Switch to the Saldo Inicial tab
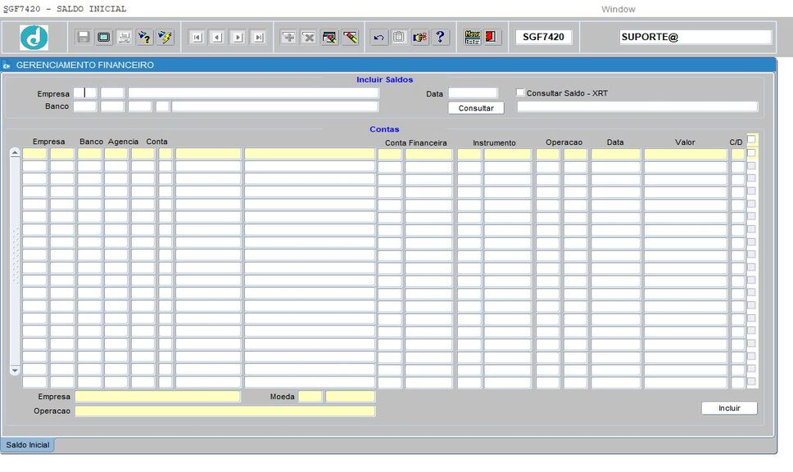 [27, 445]
